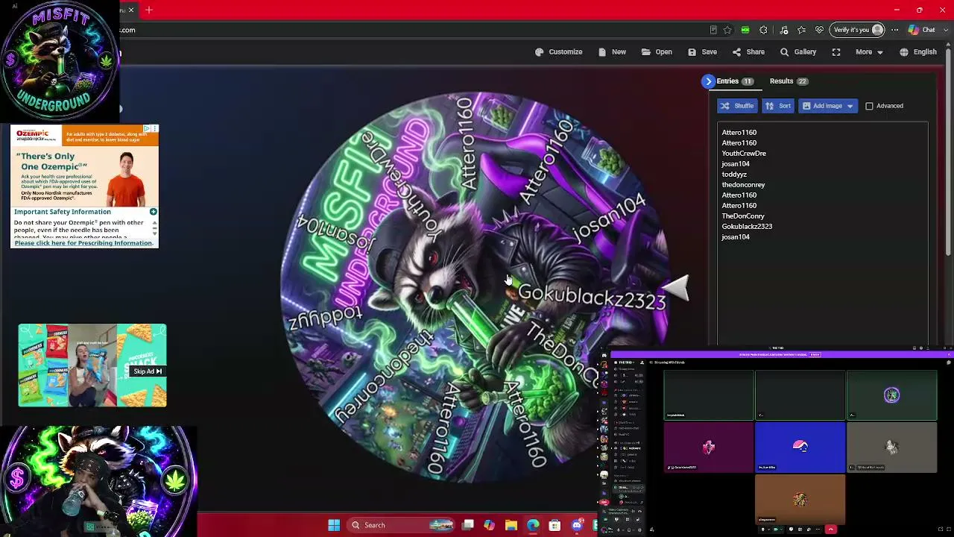Screen dimensions: 954x537
Task: Select the orange participant tile in Discord
Action: pos(800,499)
